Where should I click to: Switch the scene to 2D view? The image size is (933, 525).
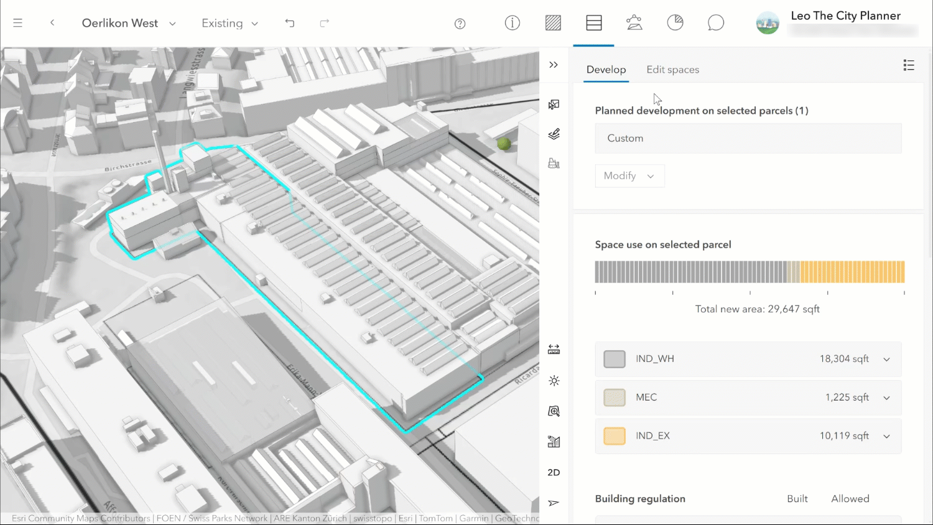tap(554, 472)
